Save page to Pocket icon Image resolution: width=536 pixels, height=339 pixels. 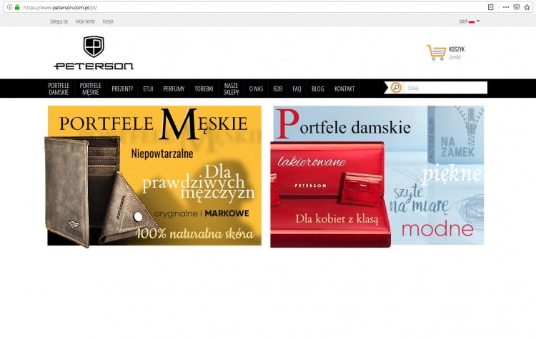[x=517, y=7]
